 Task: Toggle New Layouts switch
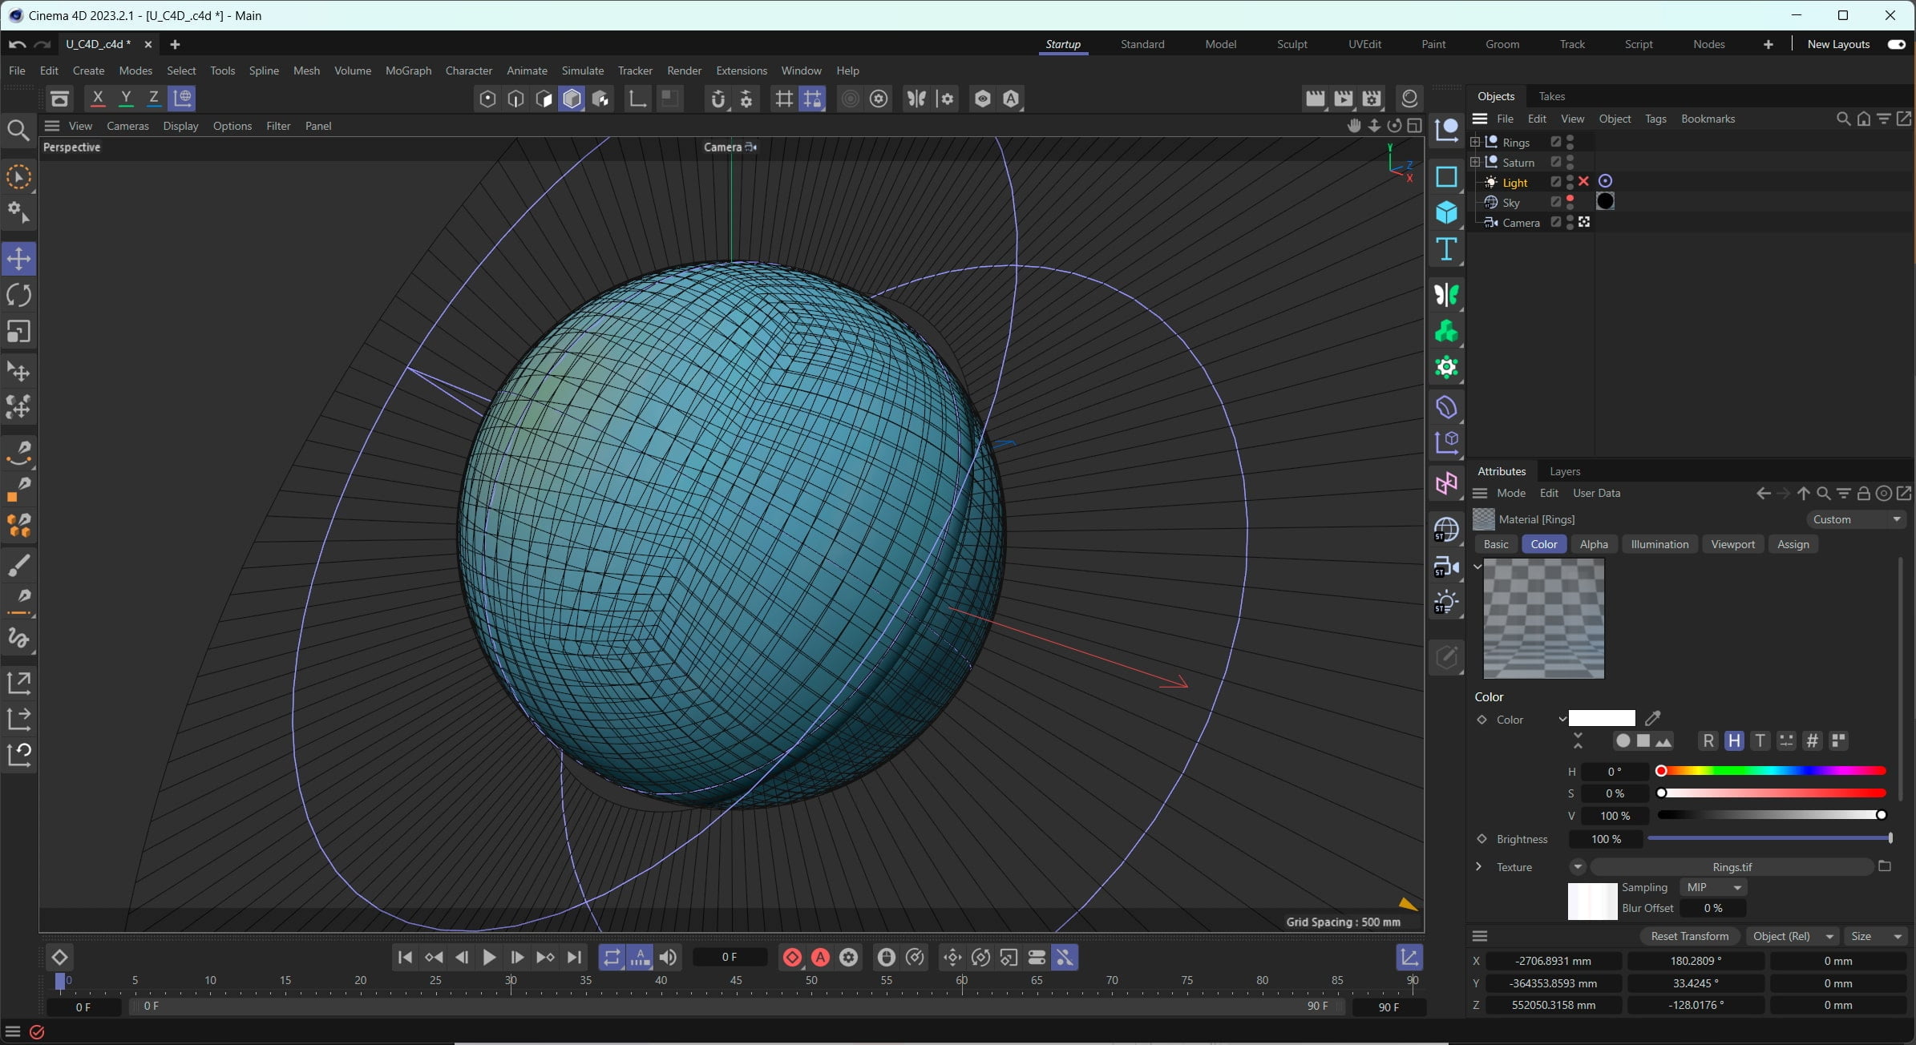click(x=1897, y=44)
